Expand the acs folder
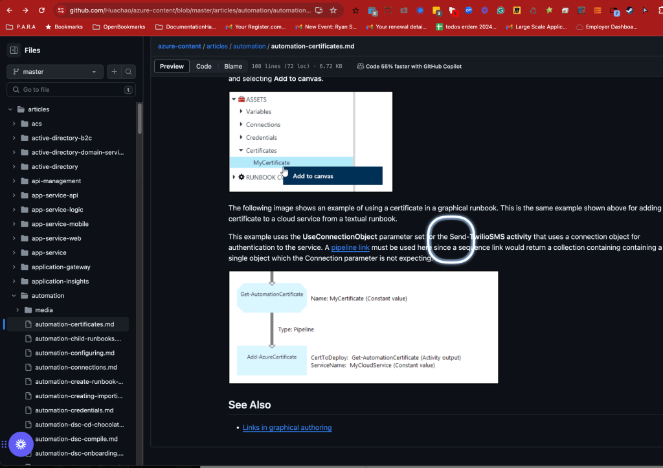Image resolution: width=663 pixels, height=468 pixels. 14,124
